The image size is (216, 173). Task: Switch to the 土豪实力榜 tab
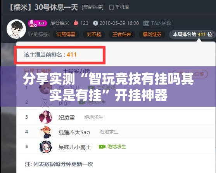tap(77, 71)
